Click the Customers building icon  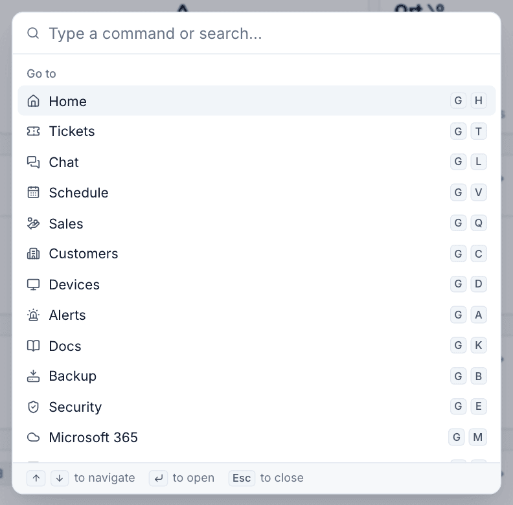[33, 254]
